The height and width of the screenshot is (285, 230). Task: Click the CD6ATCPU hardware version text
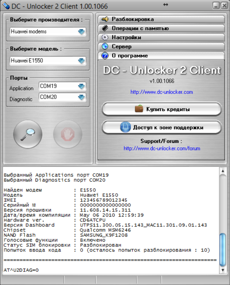93,220
